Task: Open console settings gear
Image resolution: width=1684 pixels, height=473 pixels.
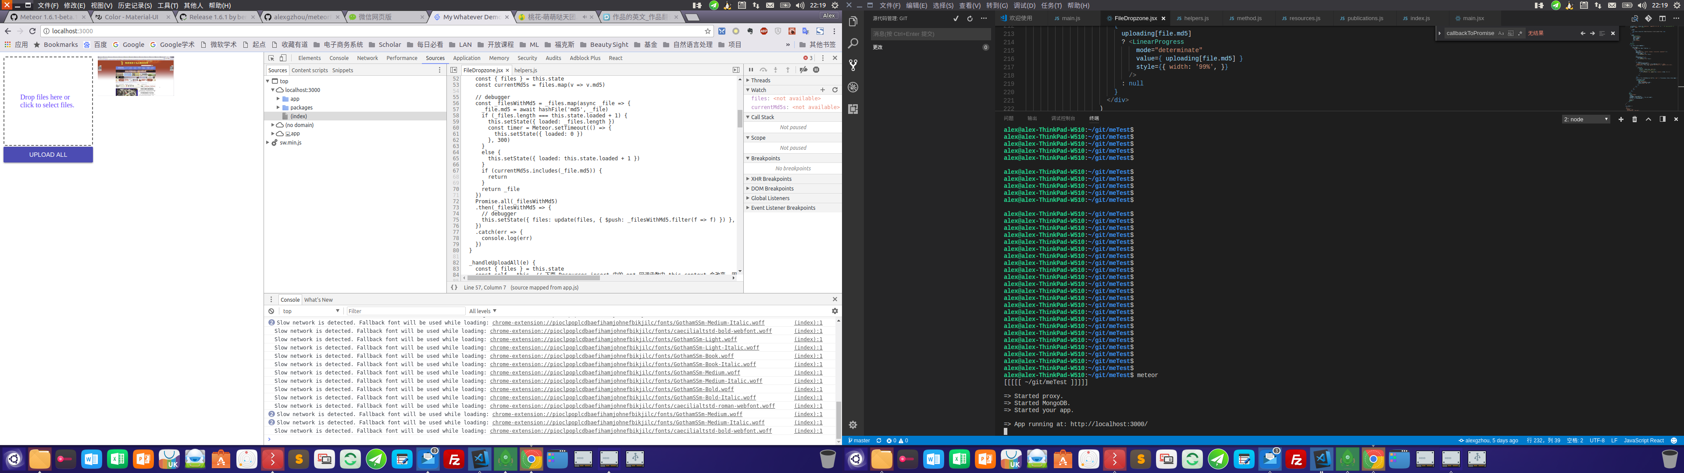Action: pos(835,311)
